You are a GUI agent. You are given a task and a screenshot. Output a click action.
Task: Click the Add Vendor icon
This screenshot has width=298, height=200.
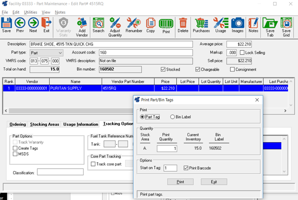[82, 27]
